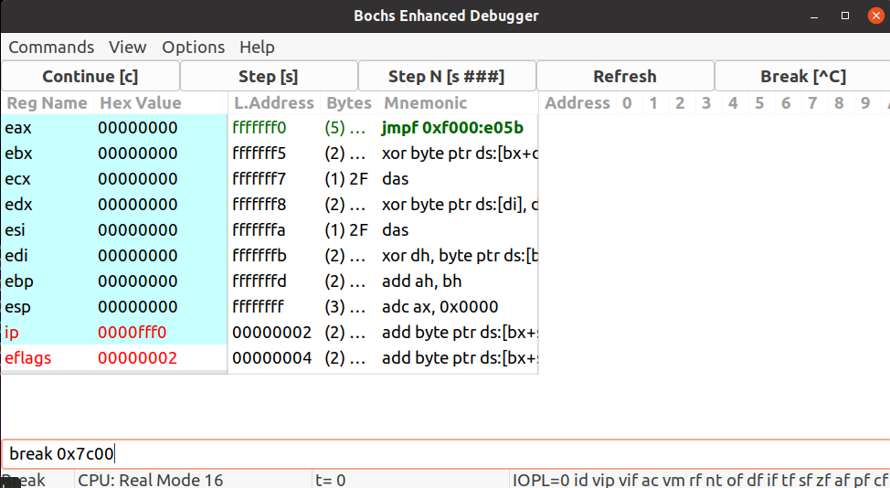Click the Hex Value column header

tap(140, 103)
